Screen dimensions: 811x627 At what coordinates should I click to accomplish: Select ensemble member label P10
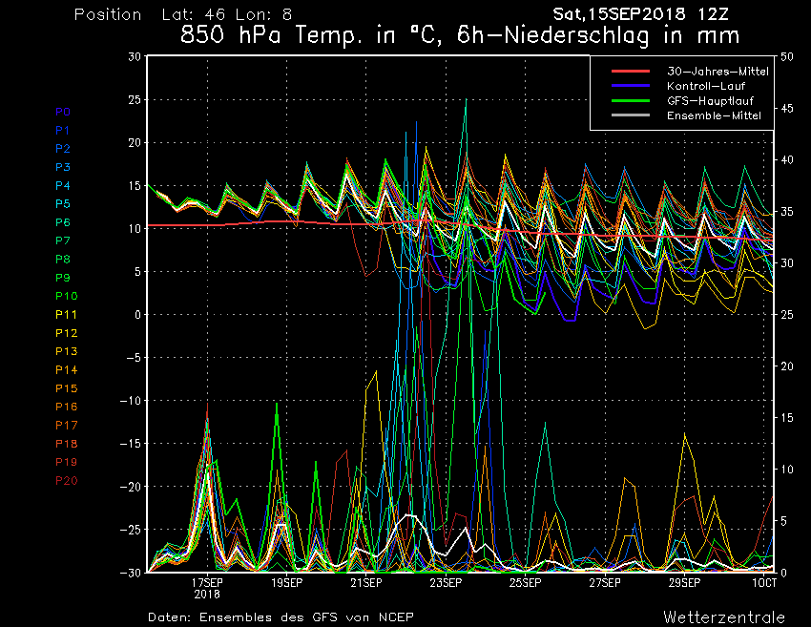pyautogui.click(x=66, y=296)
